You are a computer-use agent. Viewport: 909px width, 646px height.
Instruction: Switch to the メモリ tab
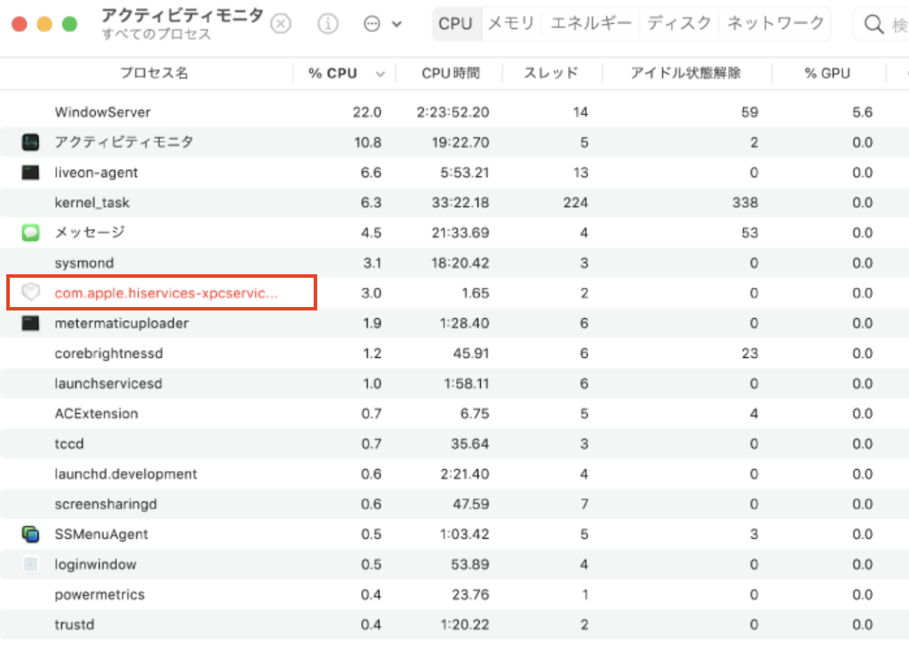coord(511,23)
